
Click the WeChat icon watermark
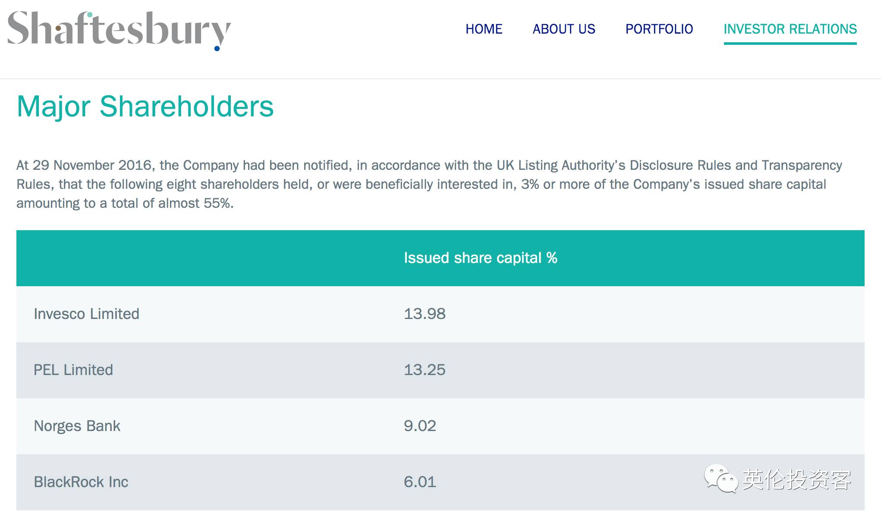point(720,478)
